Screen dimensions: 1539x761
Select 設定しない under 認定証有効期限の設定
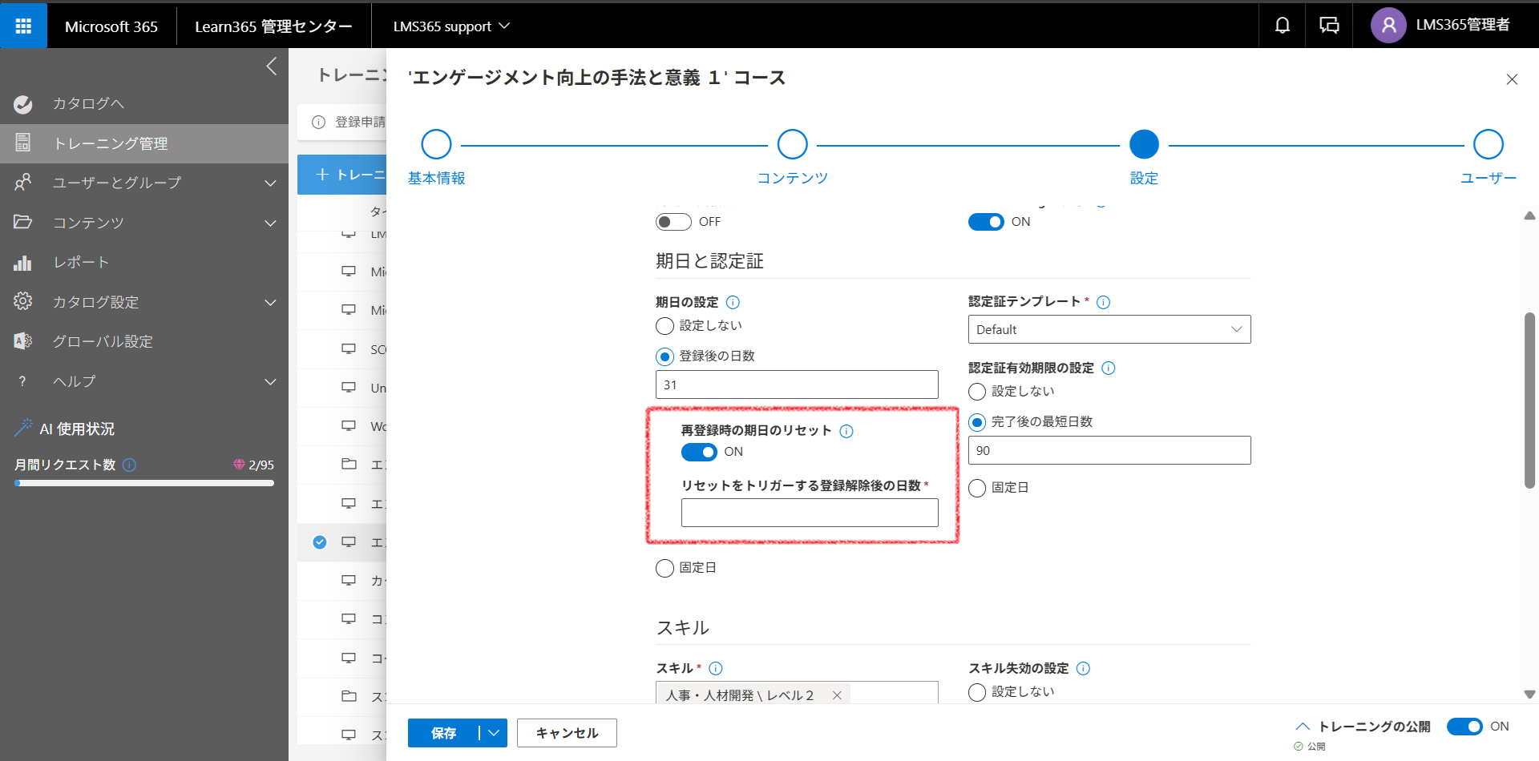pyautogui.click(x=977, y=392)
